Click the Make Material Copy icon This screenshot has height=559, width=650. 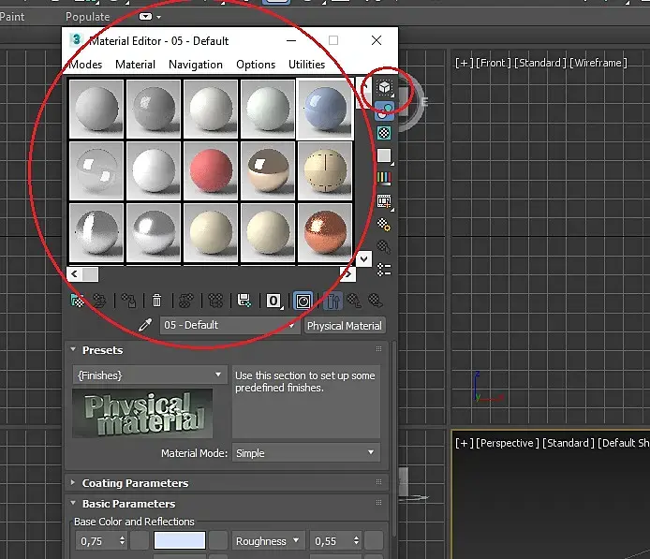pyautogui.click(x=185, y=301)
